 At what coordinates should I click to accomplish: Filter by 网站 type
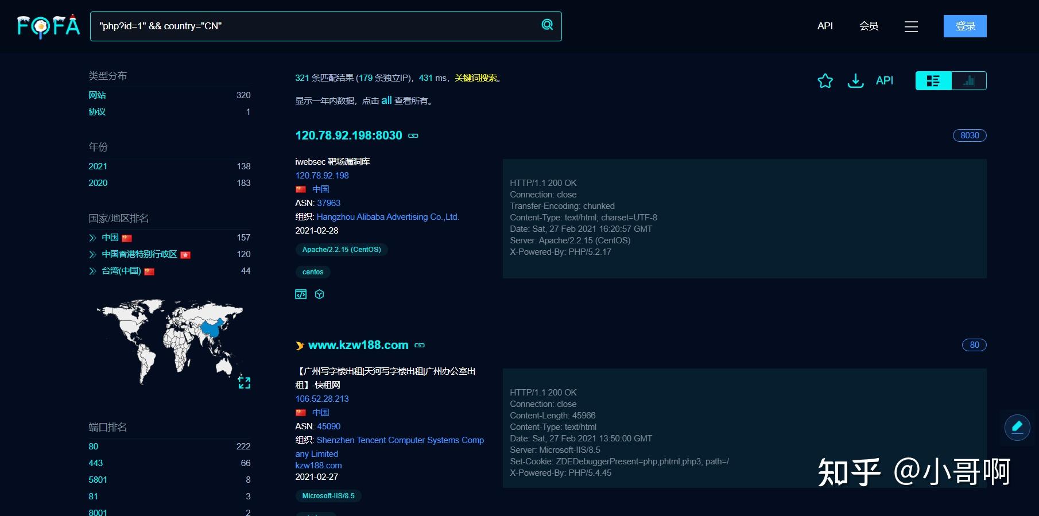coord(97,95)
